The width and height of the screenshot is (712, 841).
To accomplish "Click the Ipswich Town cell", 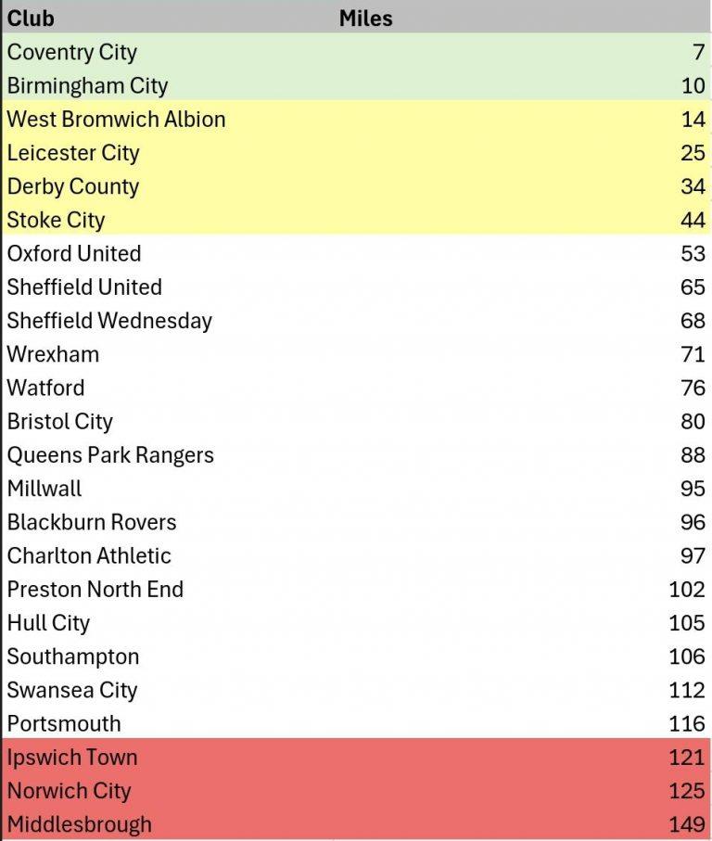I will pyautogui.click(x=72, y=757).
